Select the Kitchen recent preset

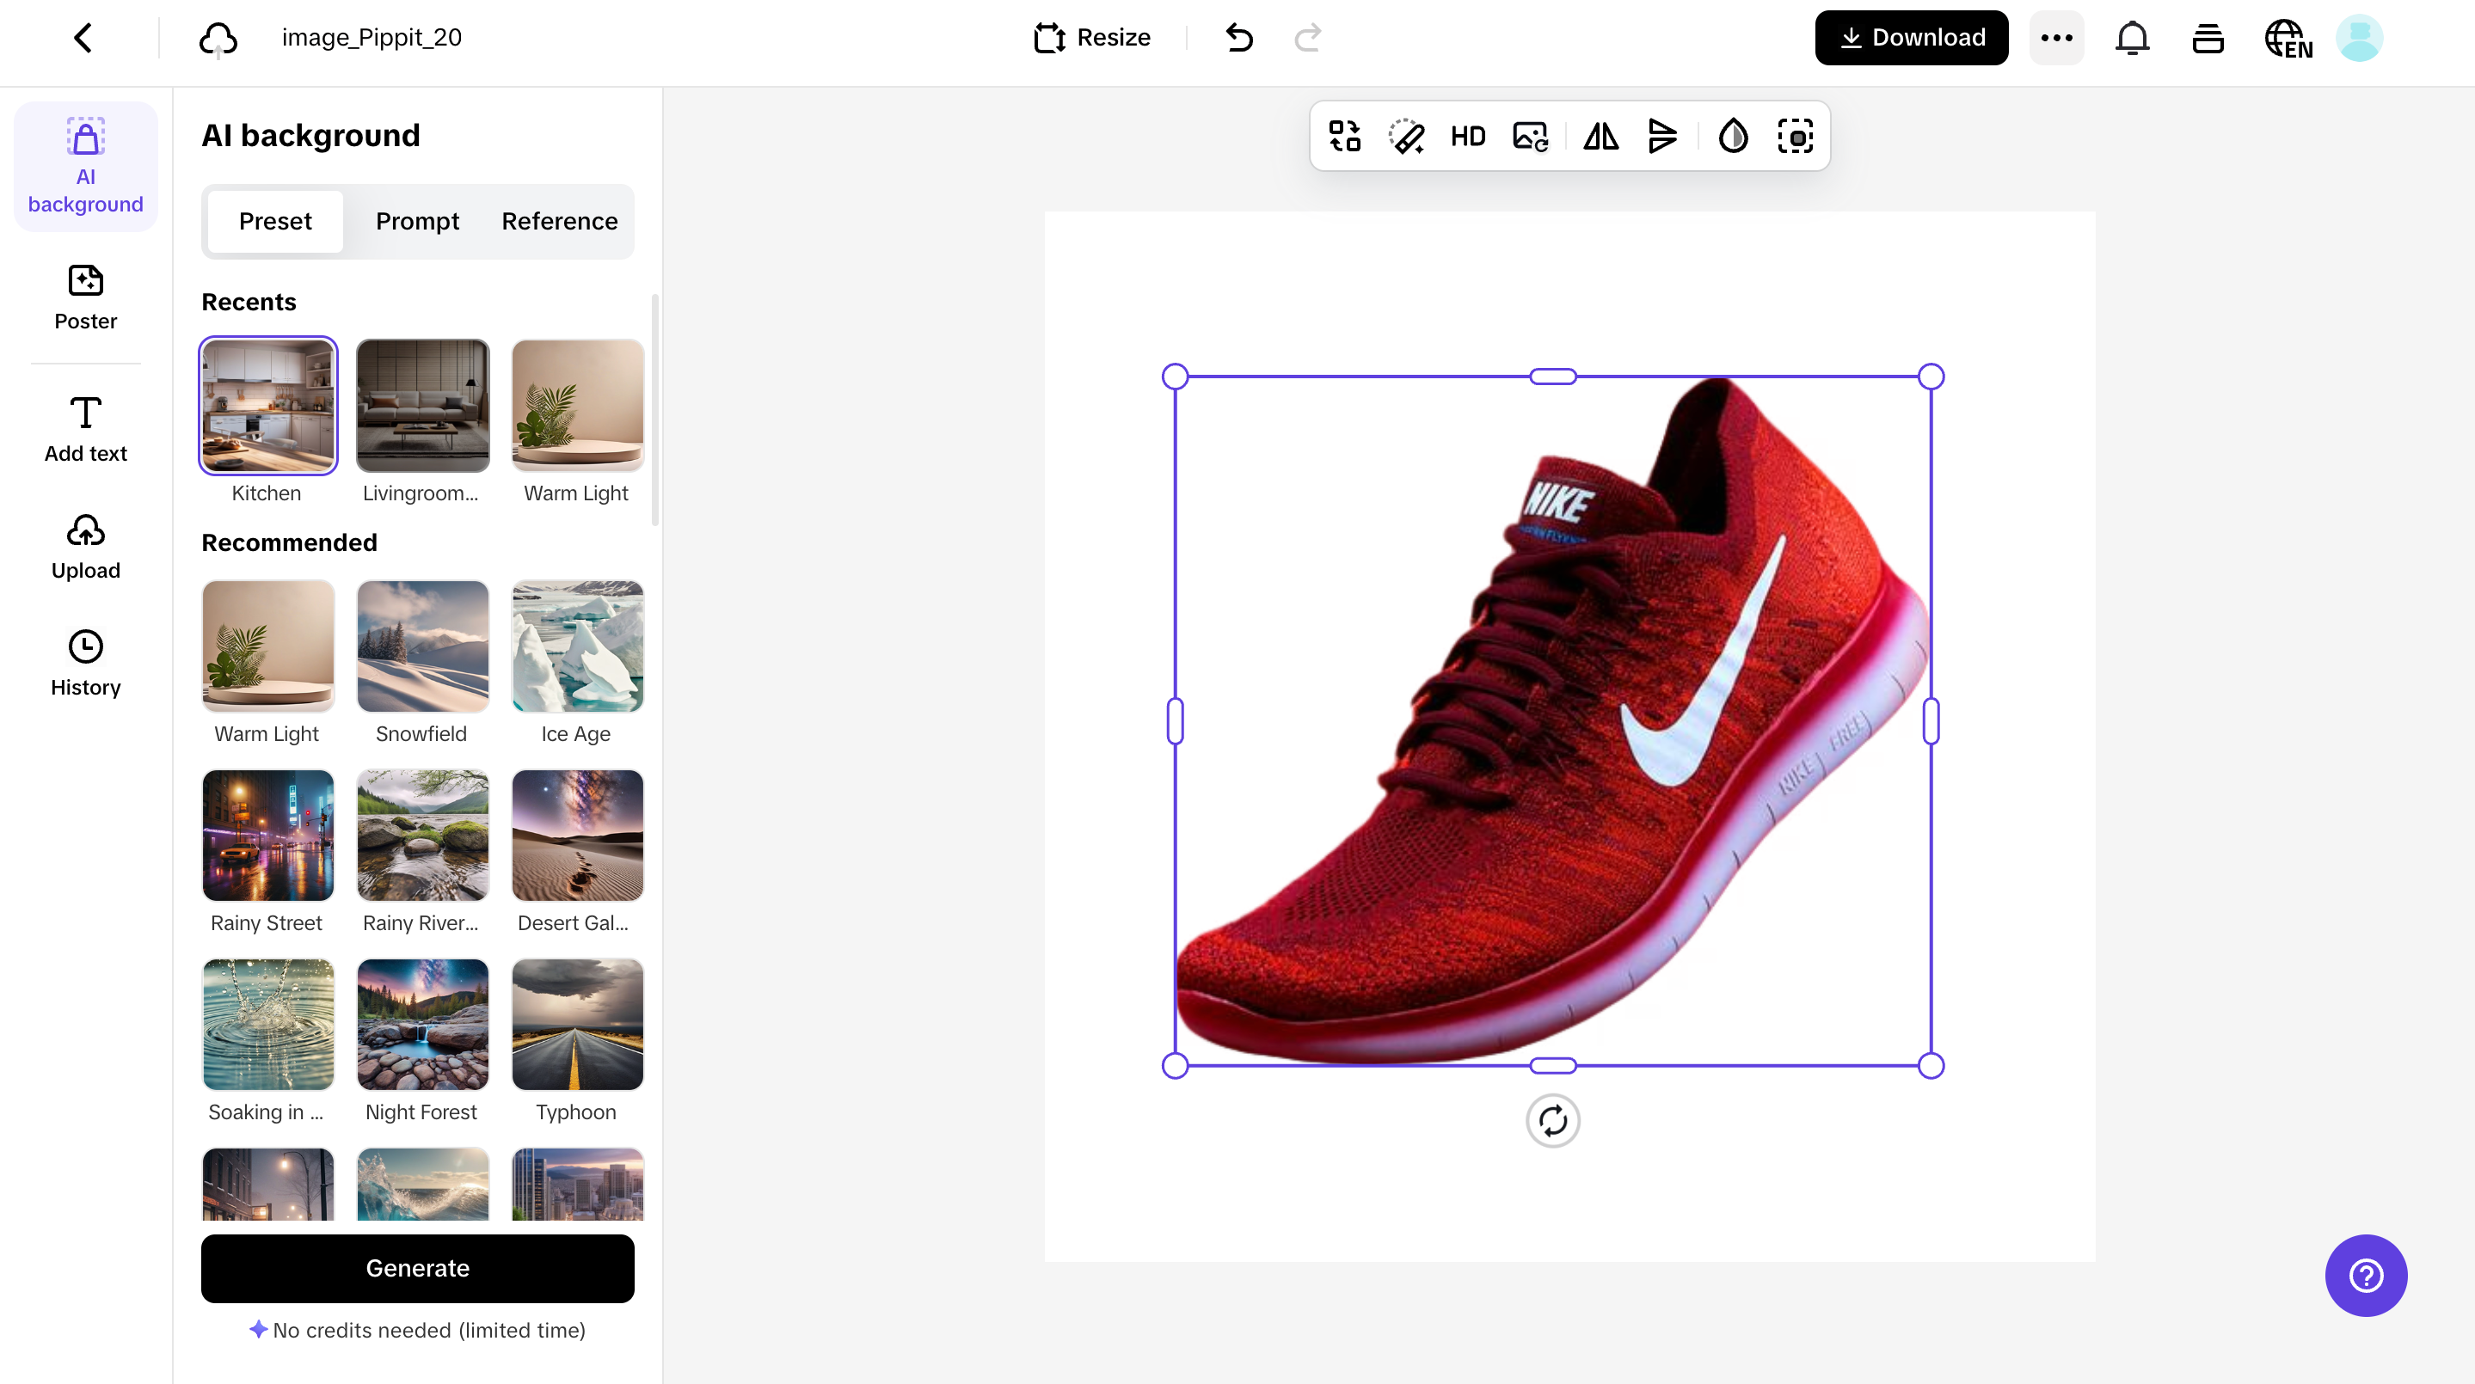tap(268, 405)
